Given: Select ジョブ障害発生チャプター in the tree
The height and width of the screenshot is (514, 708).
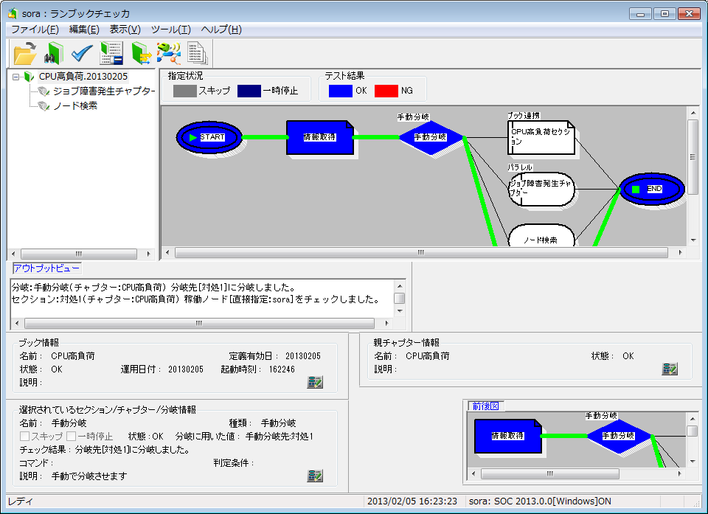Looking at the screenshot, I should 104,91.
